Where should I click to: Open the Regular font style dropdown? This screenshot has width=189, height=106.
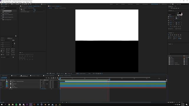(172, 15)
